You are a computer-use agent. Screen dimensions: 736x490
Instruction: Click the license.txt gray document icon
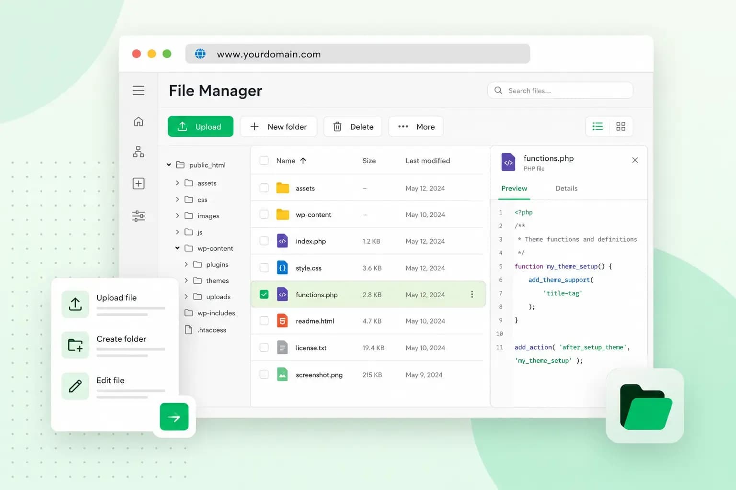click(283, 348)
